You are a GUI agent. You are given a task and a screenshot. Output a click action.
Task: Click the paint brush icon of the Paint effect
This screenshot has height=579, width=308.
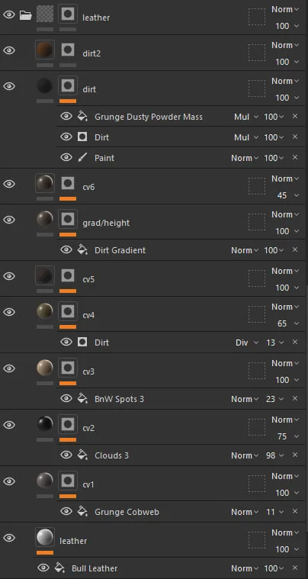(82, 158)
